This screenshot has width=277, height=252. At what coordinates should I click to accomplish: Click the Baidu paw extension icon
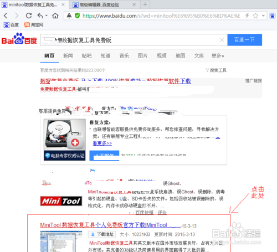tap(273, 16)
